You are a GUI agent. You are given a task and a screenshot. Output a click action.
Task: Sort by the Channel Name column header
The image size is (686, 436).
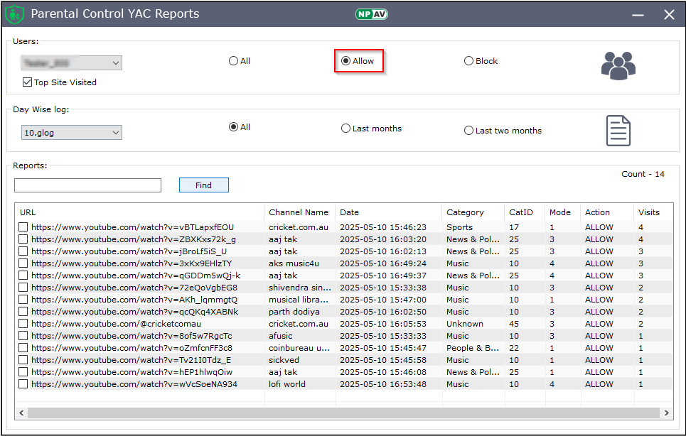[x=299, y=212]
